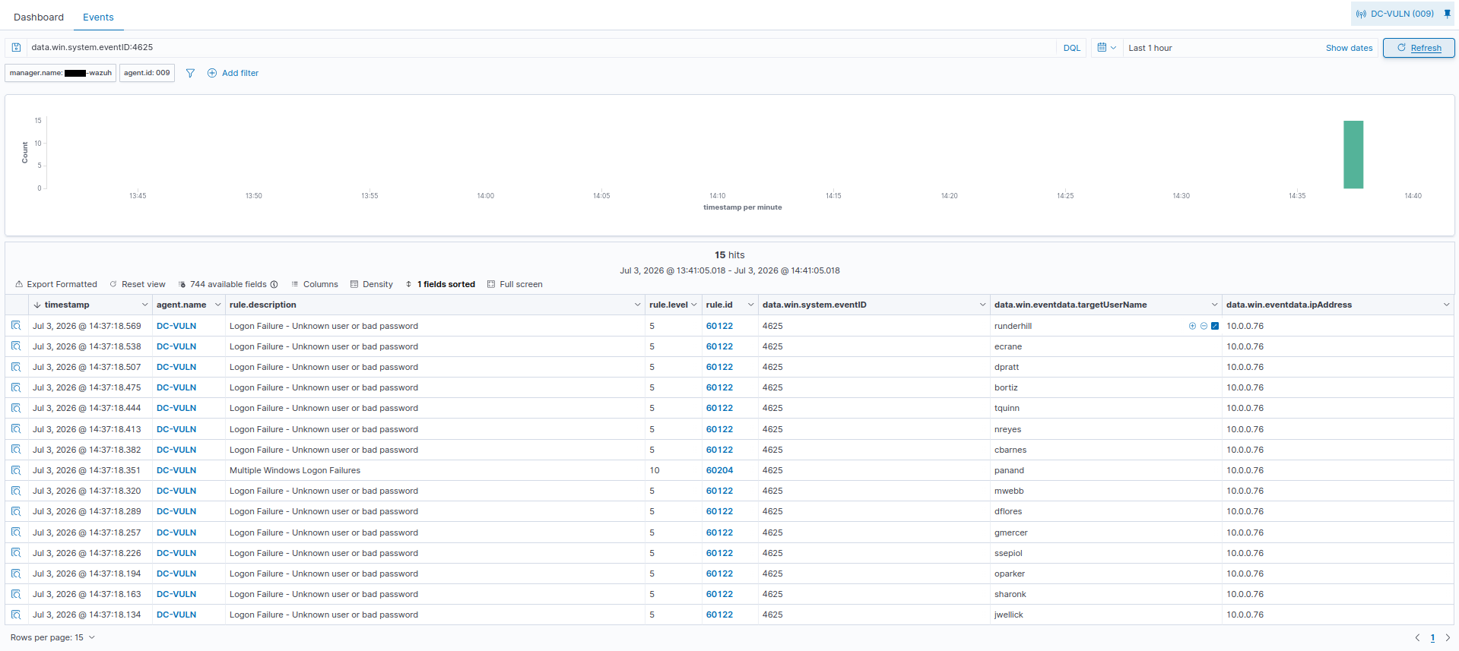
Task: Open the calendar quick-select date menu
Action: point(1107,47)
